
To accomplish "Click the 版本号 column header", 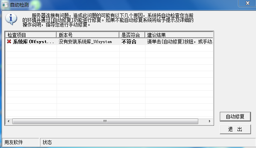I will point(88,35).
